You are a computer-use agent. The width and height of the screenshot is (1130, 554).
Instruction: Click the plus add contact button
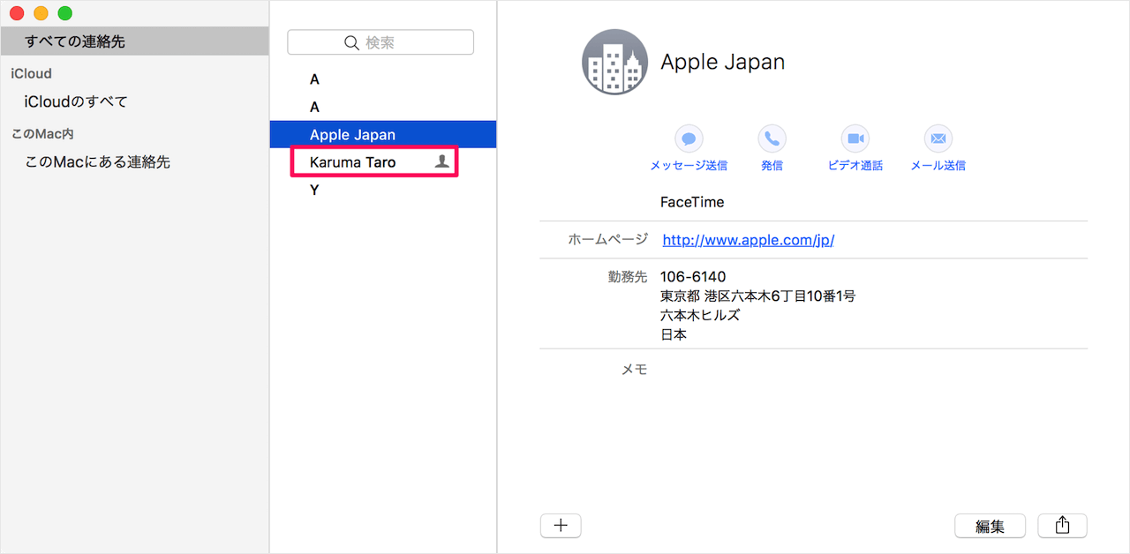tap(561, 526)
